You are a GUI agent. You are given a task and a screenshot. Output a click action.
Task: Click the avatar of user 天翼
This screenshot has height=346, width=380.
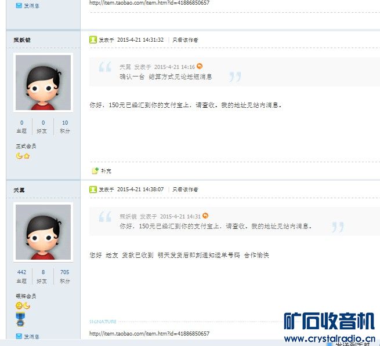point(43,232)
